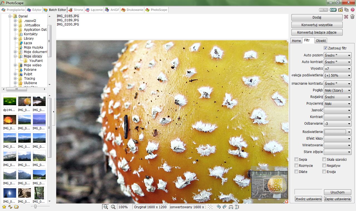Switch to the Drukowanie tab
The image size is (356, 211).
tap(132, 10)
